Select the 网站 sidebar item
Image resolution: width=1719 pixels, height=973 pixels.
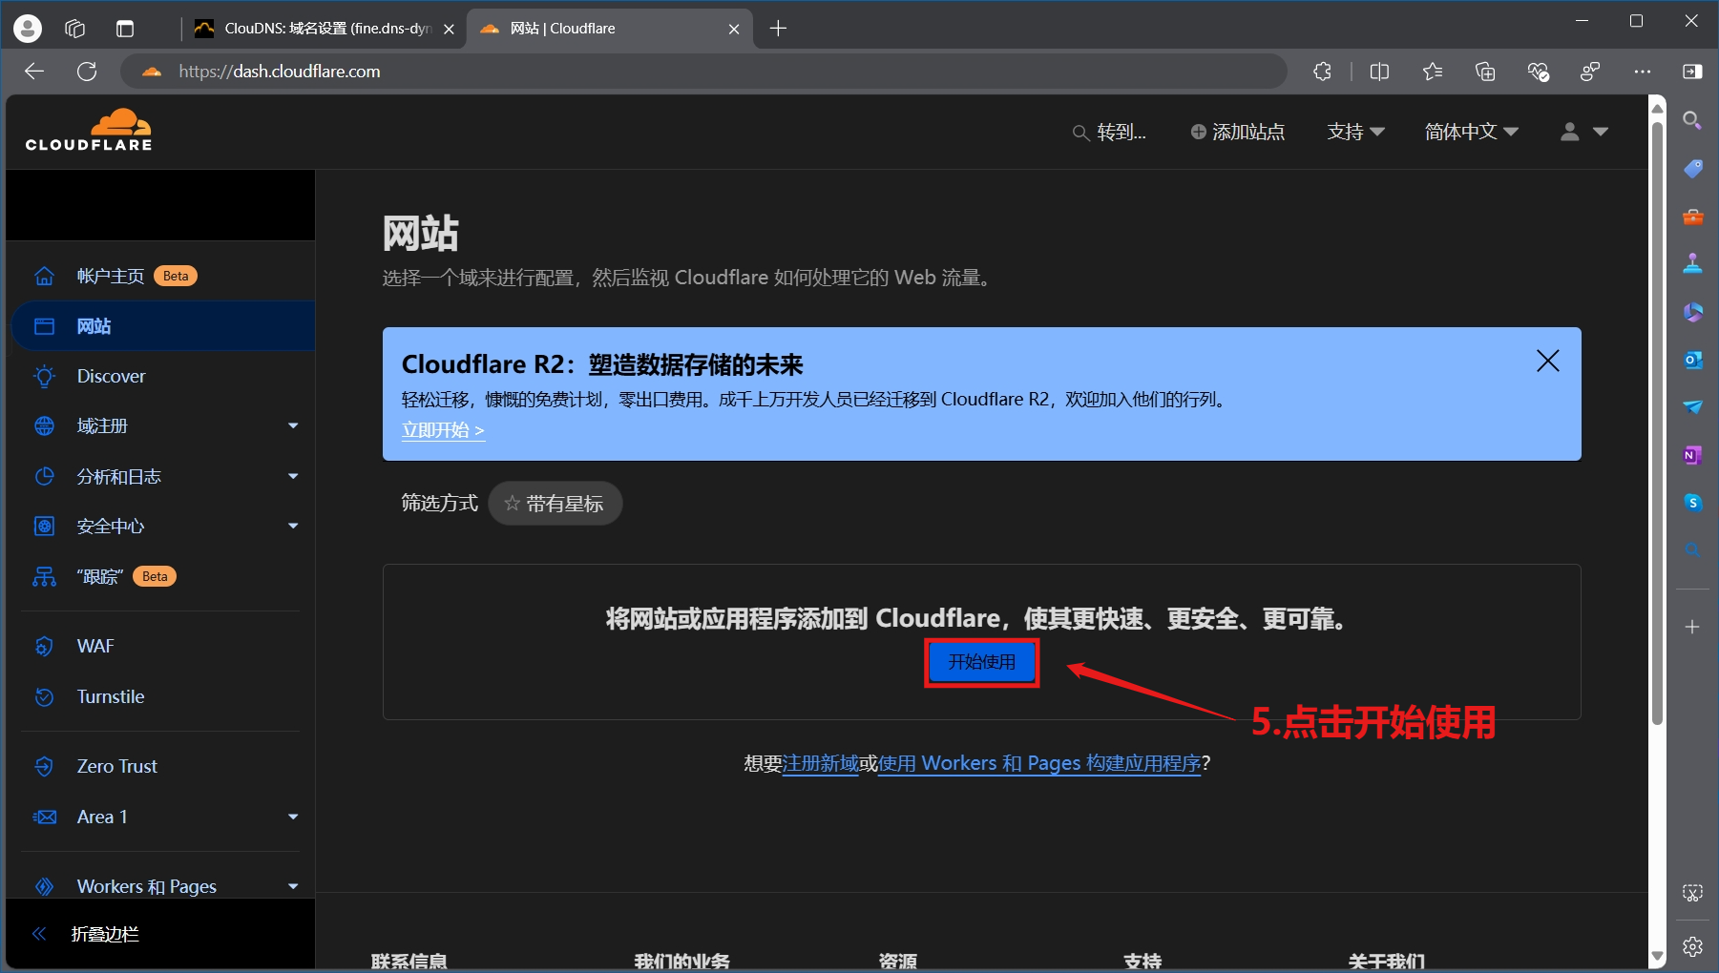click(x=162, y=326)
